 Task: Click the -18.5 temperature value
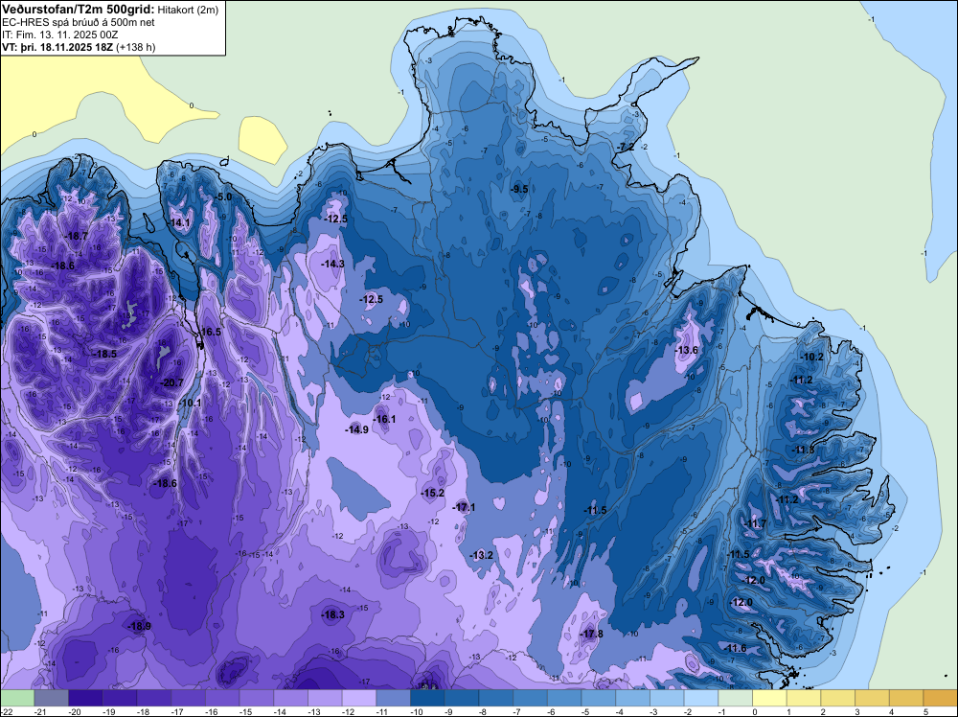(104, 354)
